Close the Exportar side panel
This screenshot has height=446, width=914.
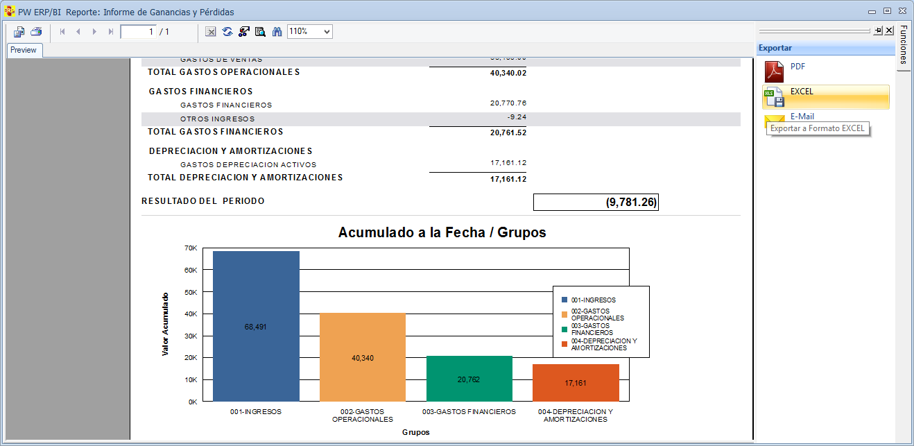[889, 31]
